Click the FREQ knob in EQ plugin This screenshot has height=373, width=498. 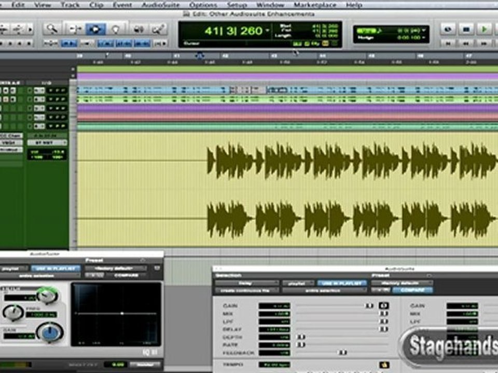tap(12, 312)
